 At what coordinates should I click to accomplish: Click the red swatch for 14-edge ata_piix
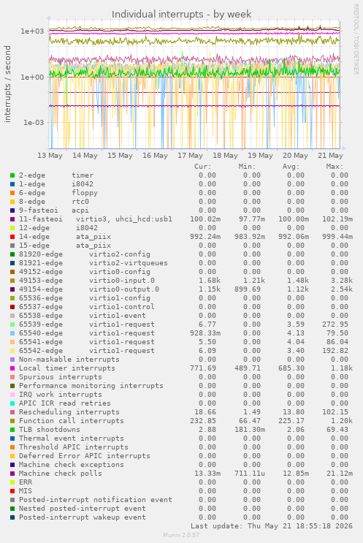pyautogui.click(x=12, y=237)
